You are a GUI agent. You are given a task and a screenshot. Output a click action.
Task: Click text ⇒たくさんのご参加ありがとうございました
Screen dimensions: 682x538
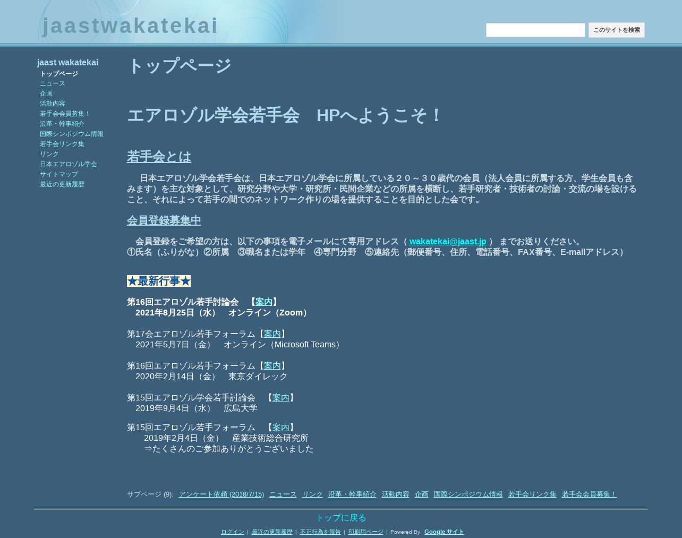[229, 449]
